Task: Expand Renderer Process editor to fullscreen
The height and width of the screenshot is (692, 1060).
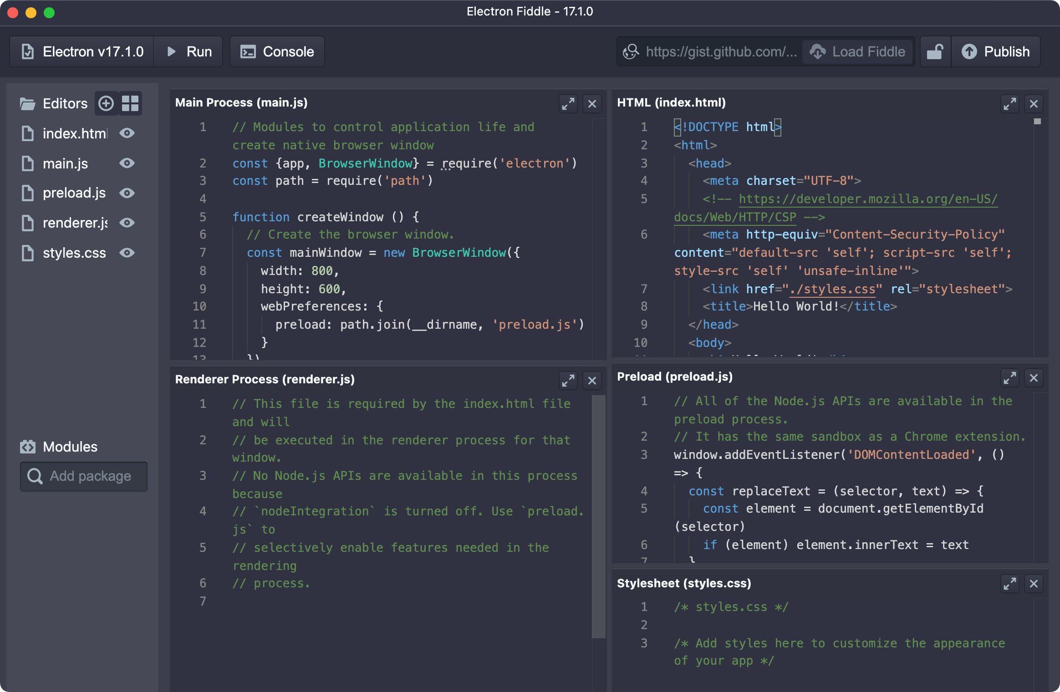Action: click(568, 378)
